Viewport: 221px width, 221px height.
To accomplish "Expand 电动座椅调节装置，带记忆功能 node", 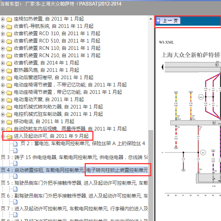I will [3, 92].
